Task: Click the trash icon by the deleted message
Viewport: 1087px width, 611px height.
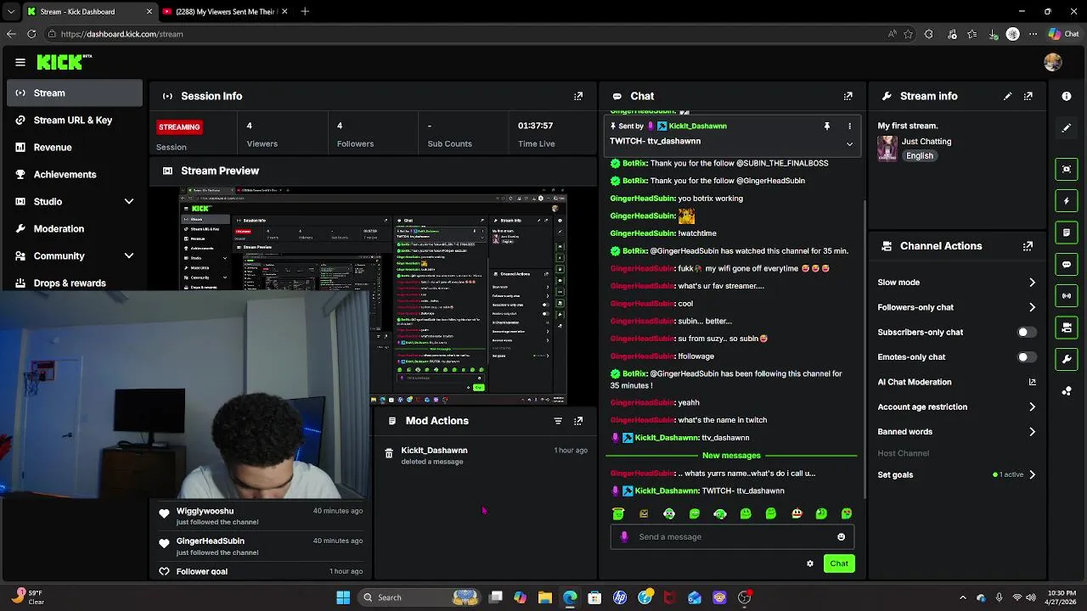Action: 389,454
